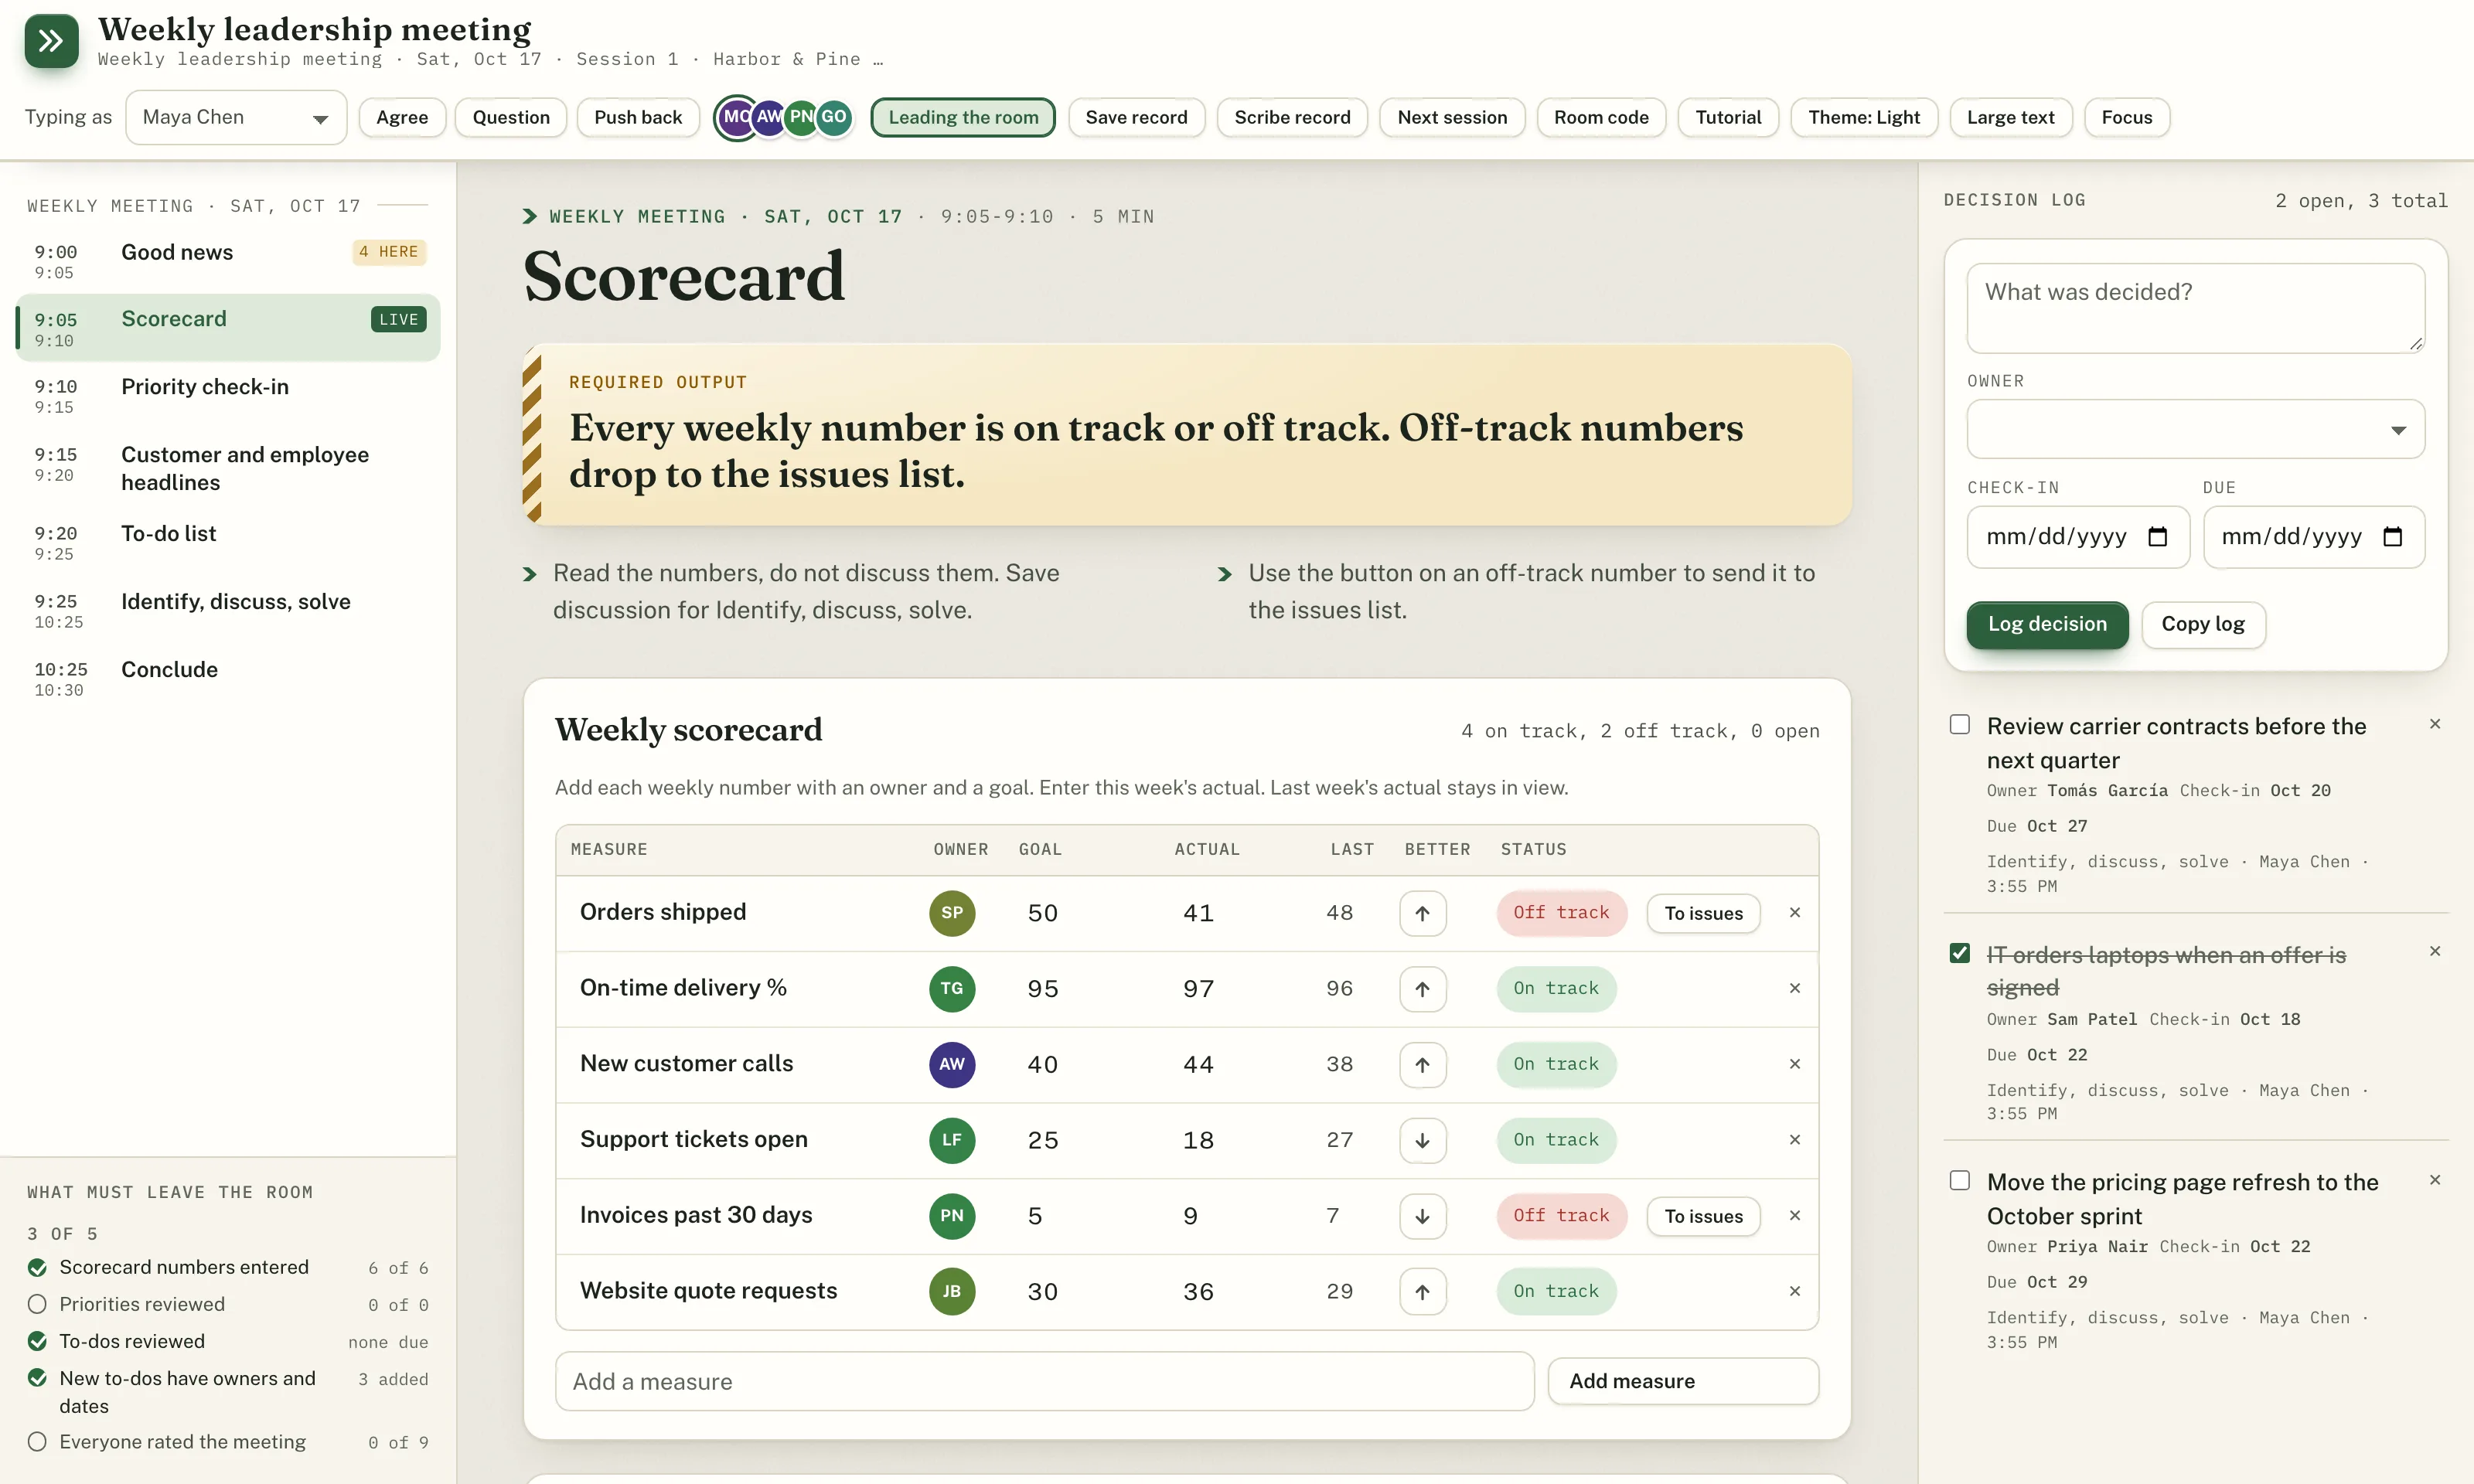
Task: Go to Identify, discuss, solve agenda item
Action: pos(228,611)
